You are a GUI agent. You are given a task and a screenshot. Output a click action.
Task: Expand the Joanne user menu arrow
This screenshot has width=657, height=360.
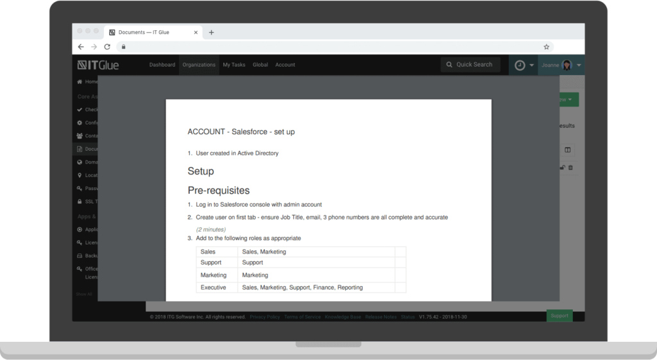(x=579, y=65)
